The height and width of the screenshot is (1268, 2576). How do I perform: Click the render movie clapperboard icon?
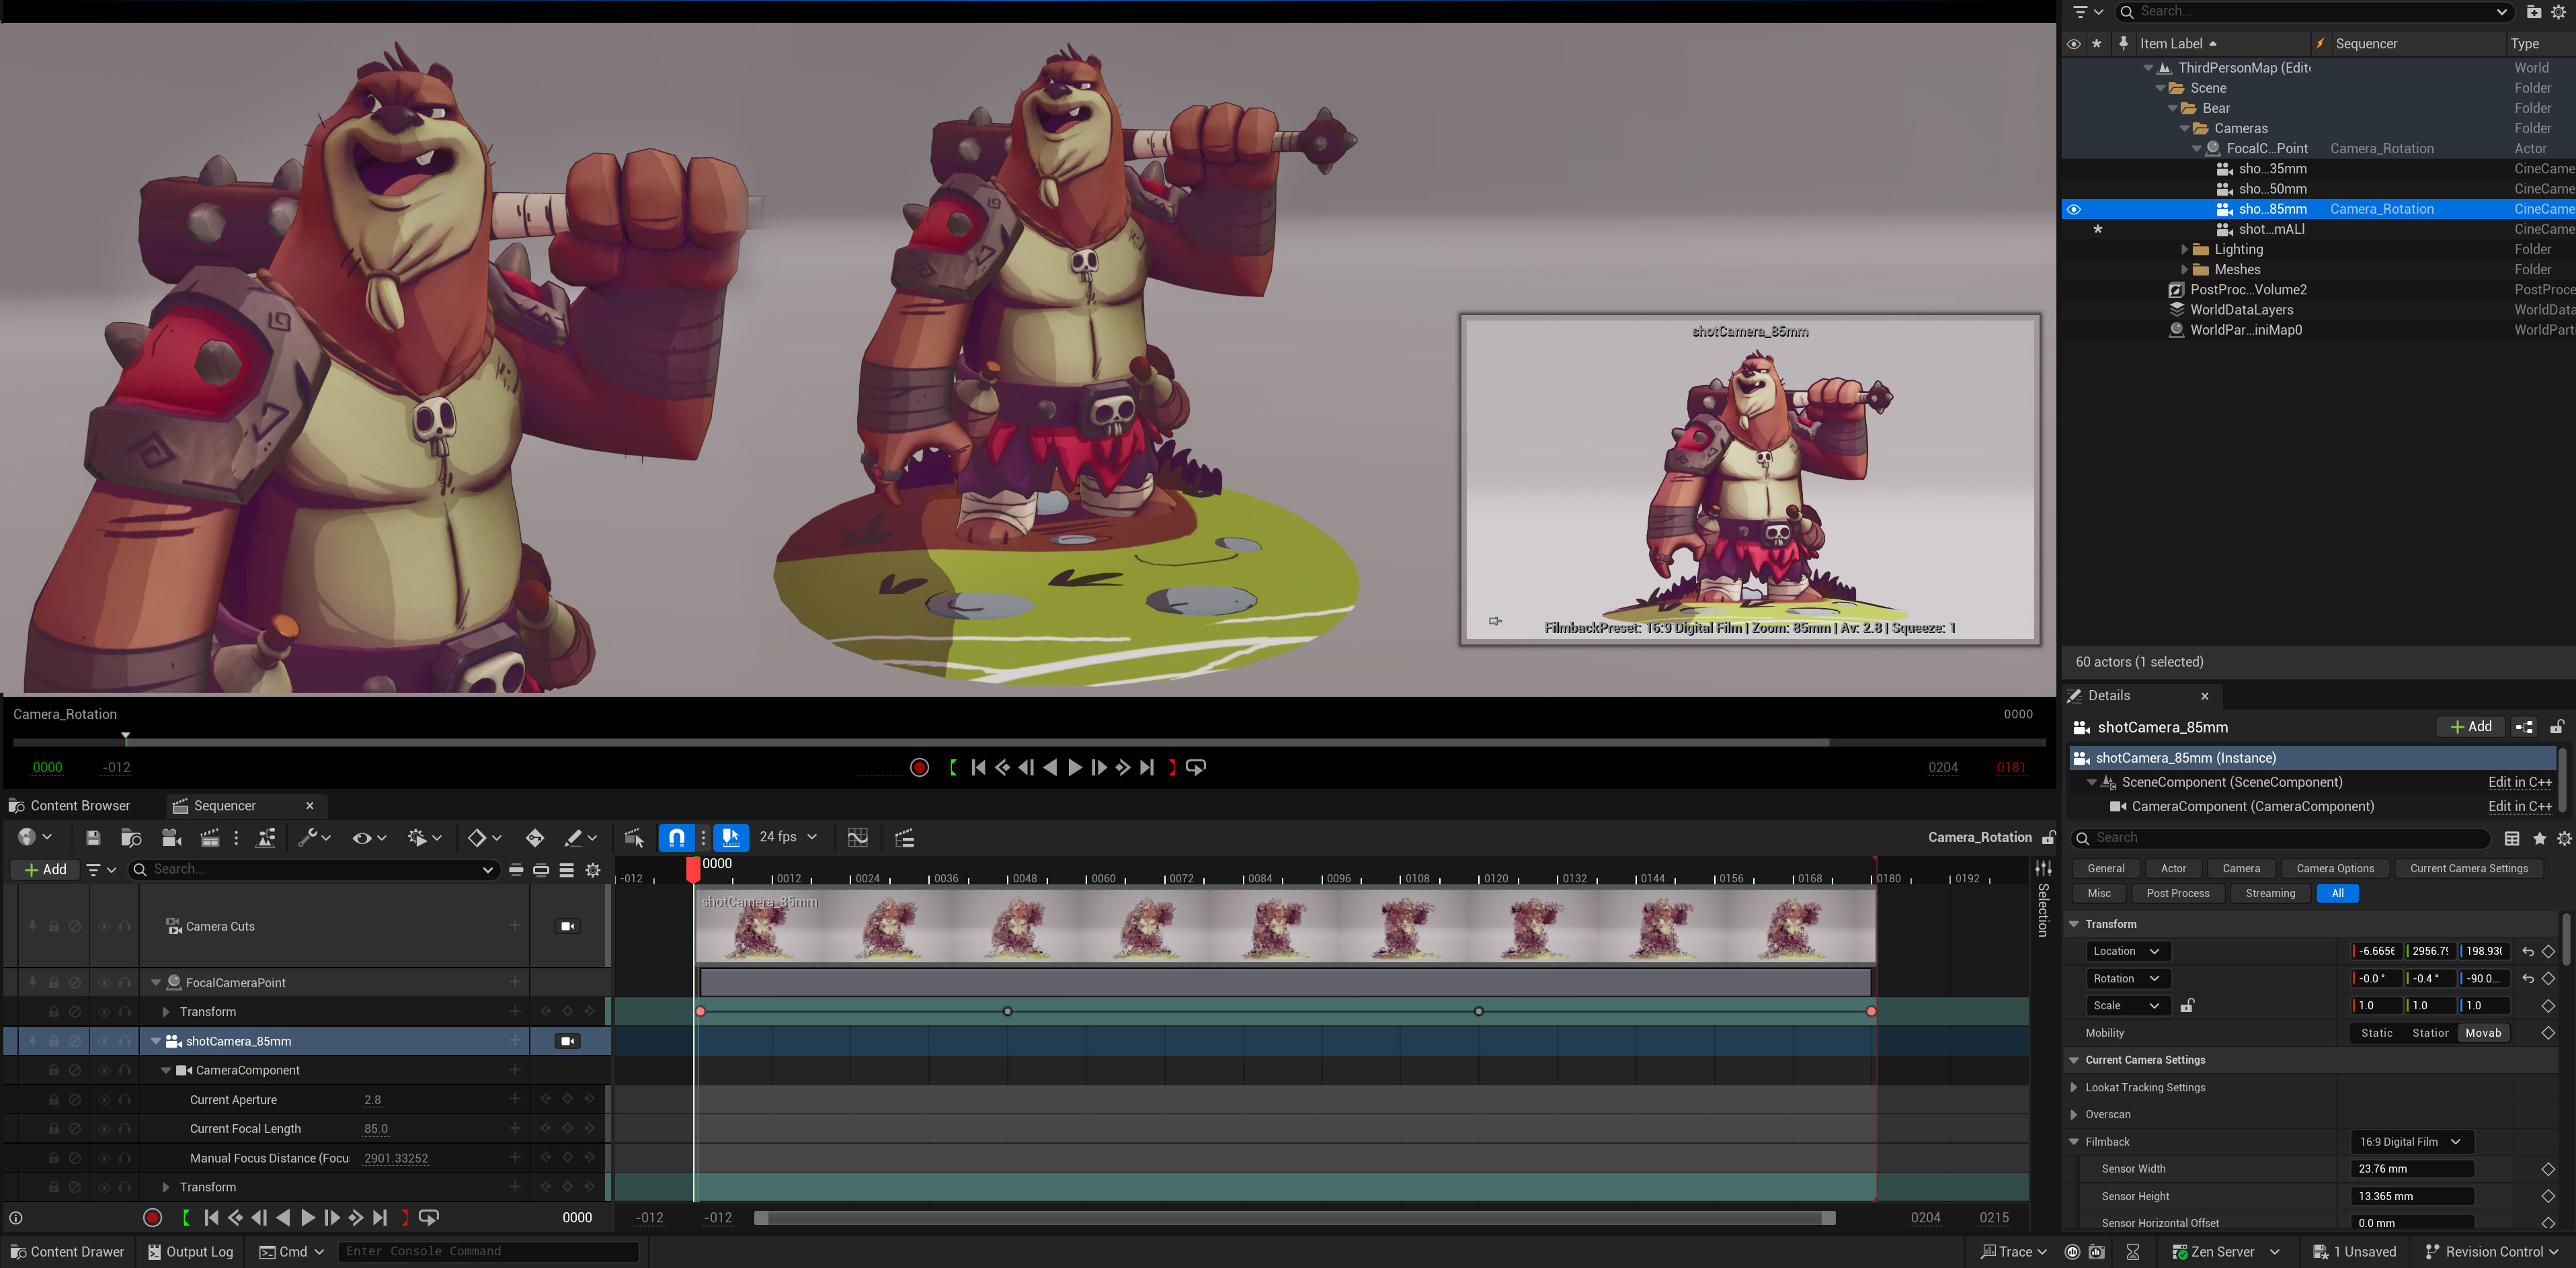click(x=210, y=837)
